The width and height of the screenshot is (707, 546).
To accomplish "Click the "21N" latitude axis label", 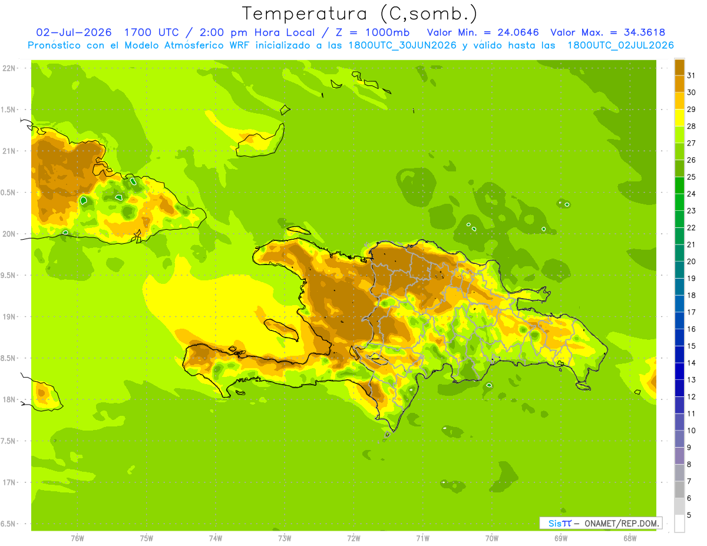I will tap(9, 151).
